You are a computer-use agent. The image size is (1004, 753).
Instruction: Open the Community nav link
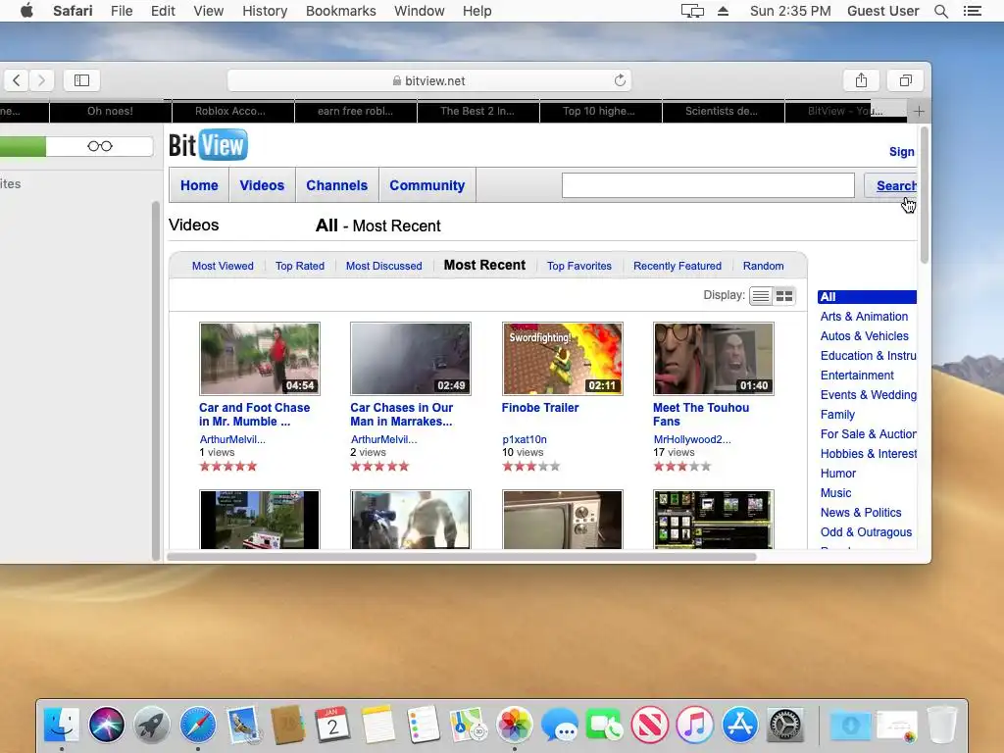427,185
